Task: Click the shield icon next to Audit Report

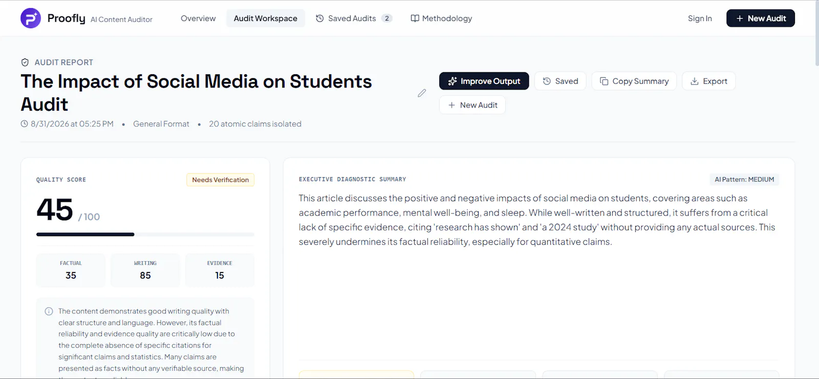Action: point(25,62)
